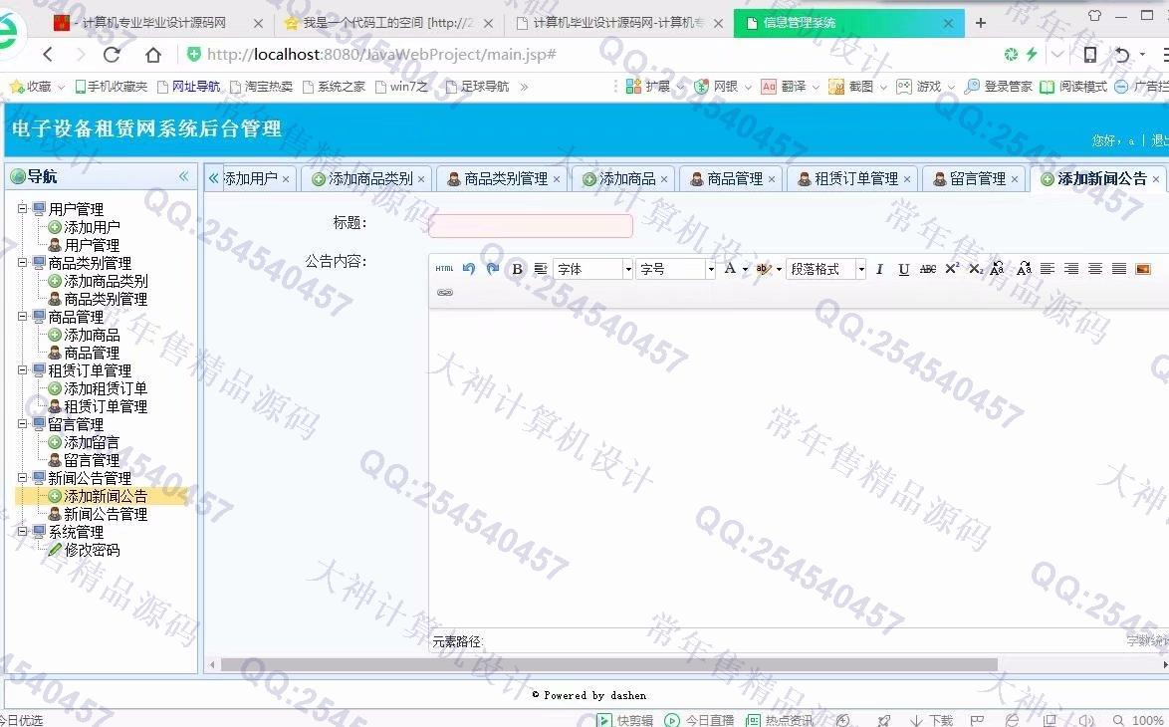This screenshot has height=727, width=1169.
Task: Click the browser home icon
Action: click(152, 55)
